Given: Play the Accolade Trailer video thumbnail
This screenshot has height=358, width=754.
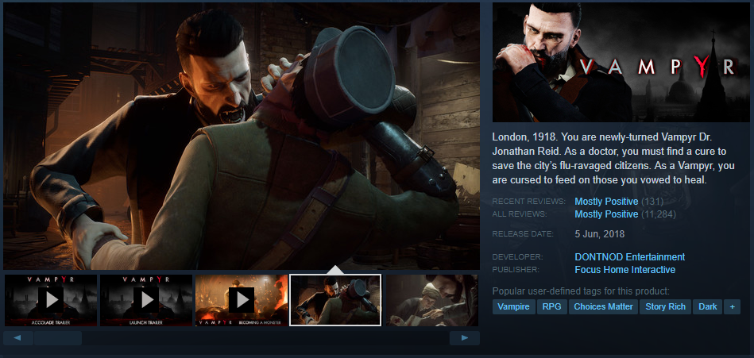Looking at the screenshot, I should point(51,300).
